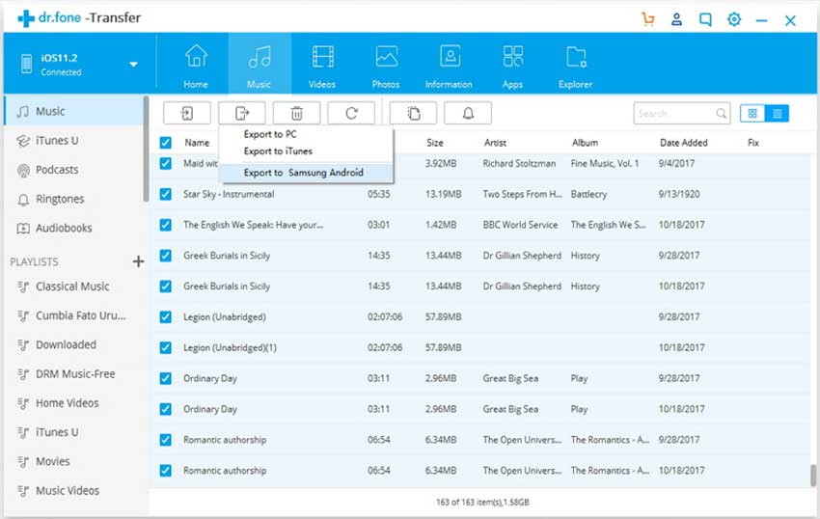This screenshot has width=820, height=519.
Task: Open the Home tab
Action: (196, 65)
